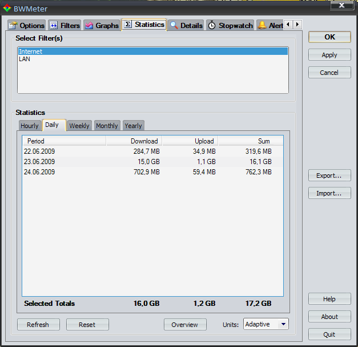Click the OK button
358x347 pixels.
[x=329, y=37]
